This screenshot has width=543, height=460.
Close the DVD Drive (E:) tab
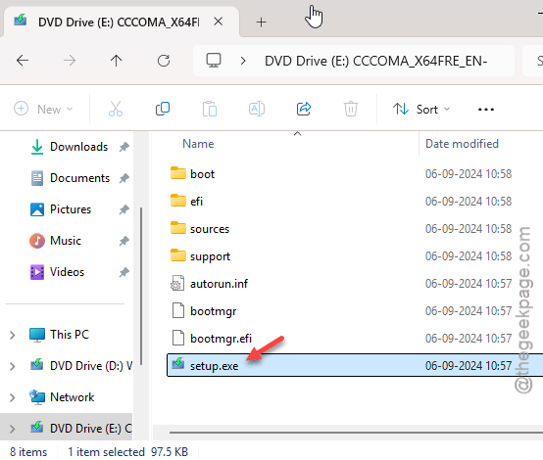(219, 22)
